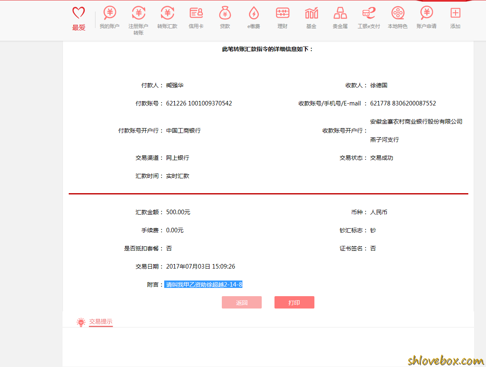The width and height of the screenshot is (486, 367).
Task: Click payee account number 621778 8306200087552
Action: pyautogui.click(x=403, y=103)
